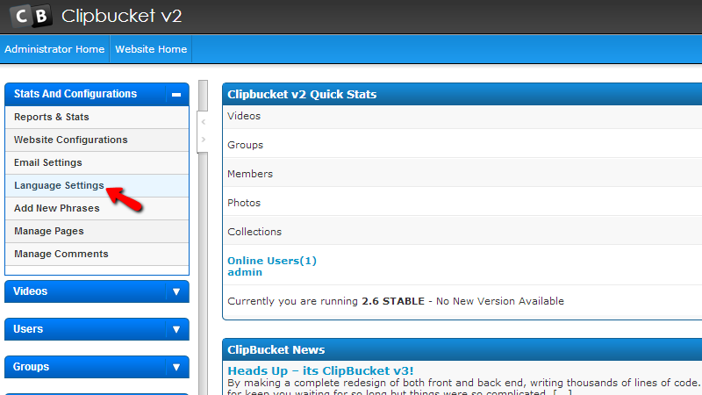Expand the Users sidebar section
Viewport: 702px width, 395px height.
pos(97,329)
